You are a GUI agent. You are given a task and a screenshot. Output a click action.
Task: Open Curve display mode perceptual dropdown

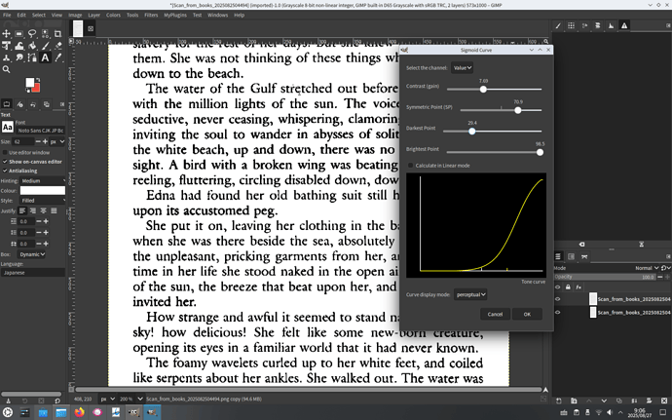coord(470,294)
